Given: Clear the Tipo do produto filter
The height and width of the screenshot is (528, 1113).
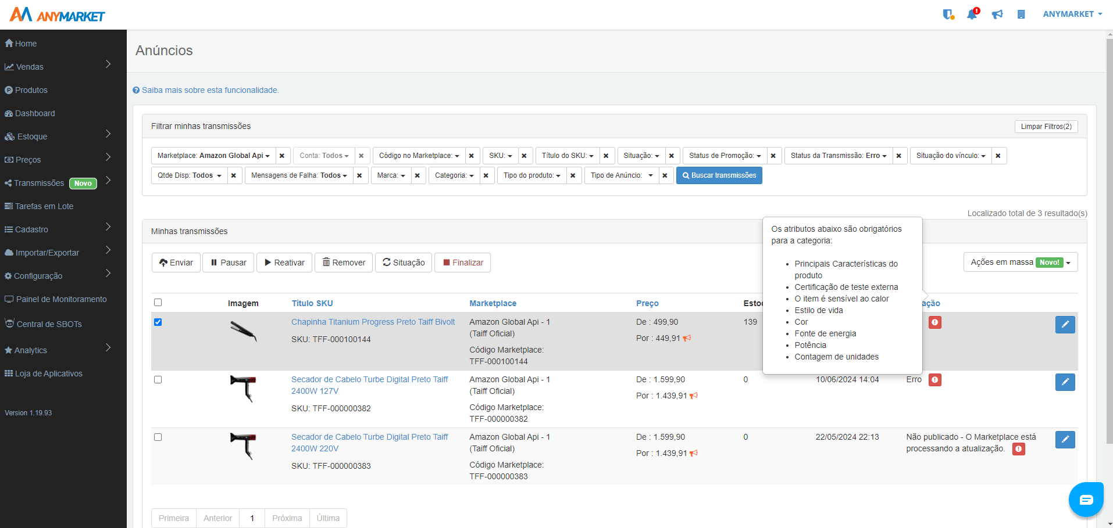Looking at the screenshot, I should click(x=573, y=175).
